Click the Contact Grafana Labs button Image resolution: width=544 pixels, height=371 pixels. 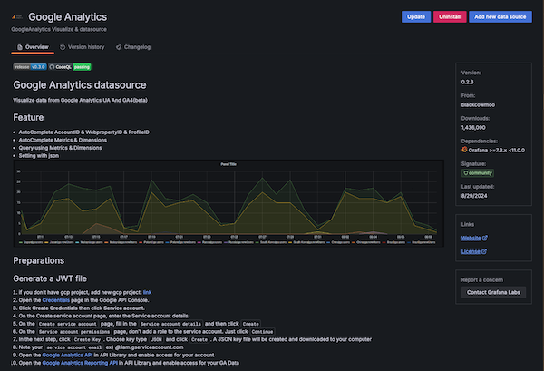coord(494,292)
